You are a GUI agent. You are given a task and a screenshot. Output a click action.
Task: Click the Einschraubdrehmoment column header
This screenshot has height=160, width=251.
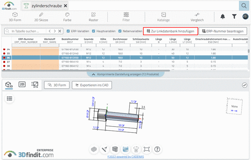(x=213, y=41)
